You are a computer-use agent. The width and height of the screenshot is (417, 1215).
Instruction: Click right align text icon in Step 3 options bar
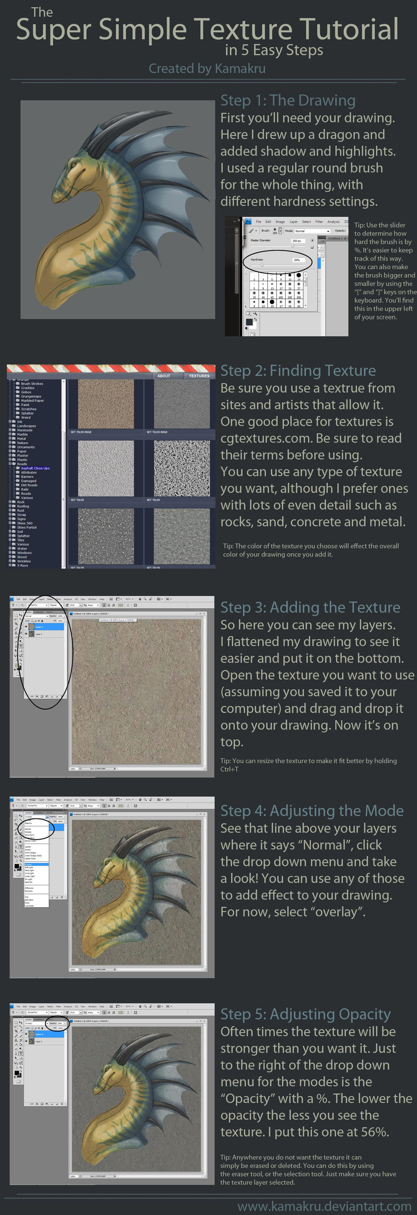pyautogui.click(x=114, y=605)
